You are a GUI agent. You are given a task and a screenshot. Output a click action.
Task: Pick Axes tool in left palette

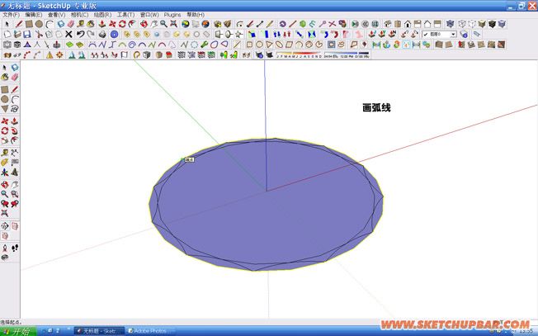(x=5, y=172)
